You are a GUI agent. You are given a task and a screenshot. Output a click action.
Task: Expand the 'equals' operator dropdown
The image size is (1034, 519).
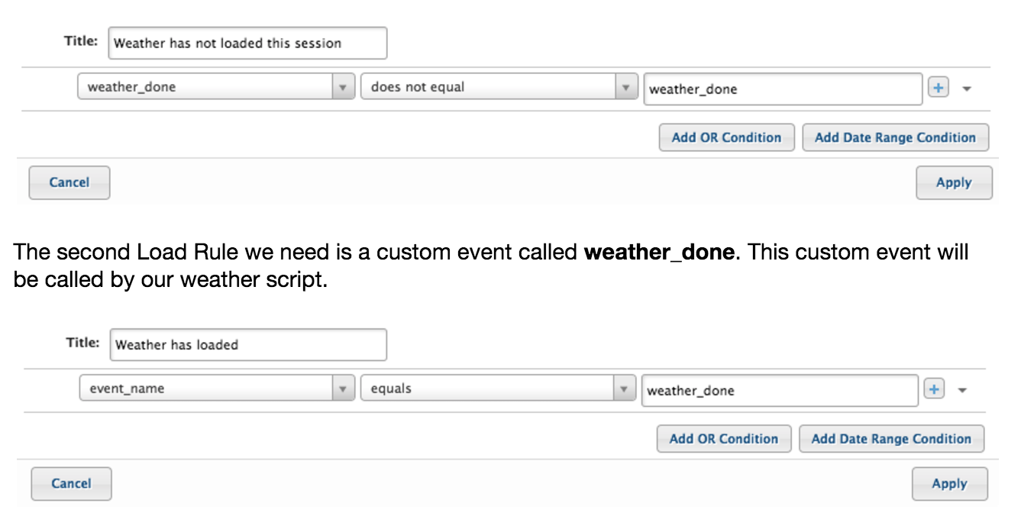[498, 388]
